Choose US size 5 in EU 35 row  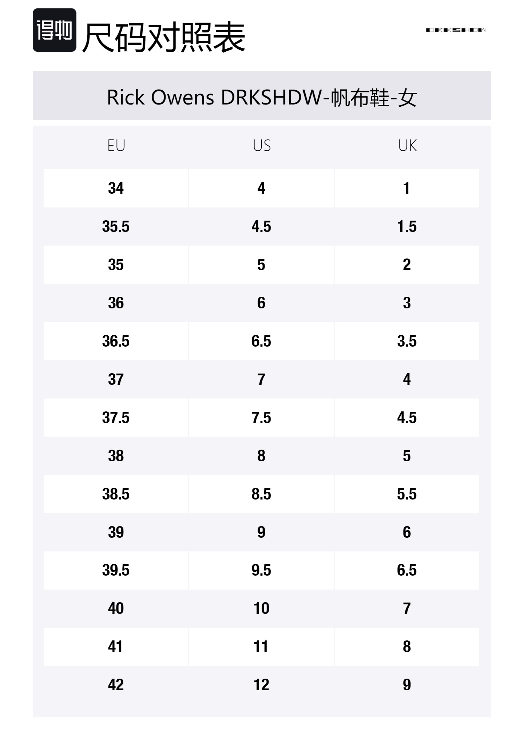click(261, 265)
